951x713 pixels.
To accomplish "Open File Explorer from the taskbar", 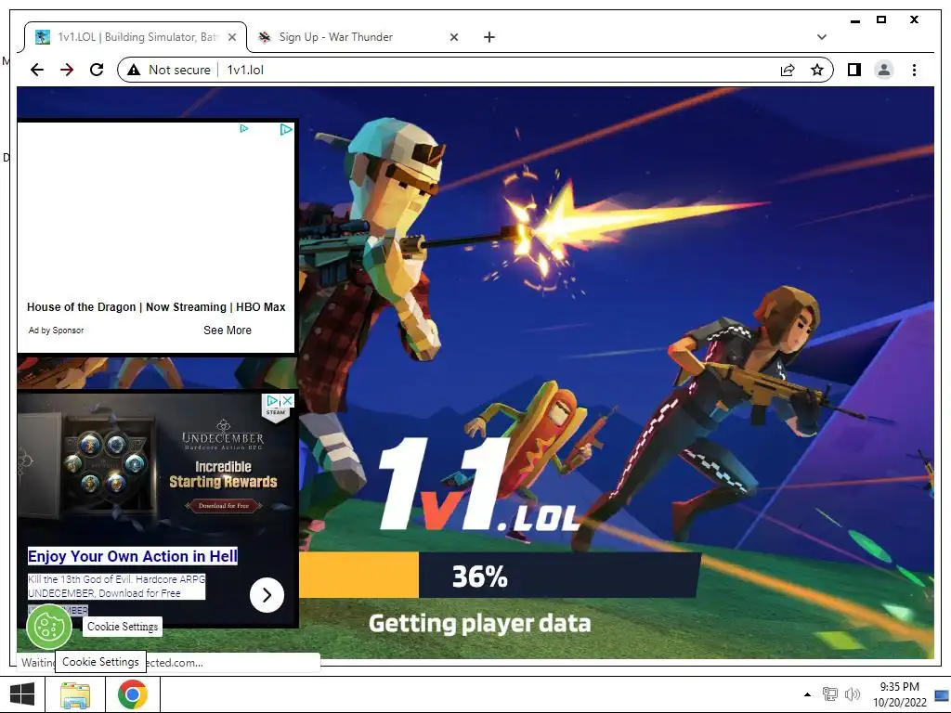I will pos(75,694).
